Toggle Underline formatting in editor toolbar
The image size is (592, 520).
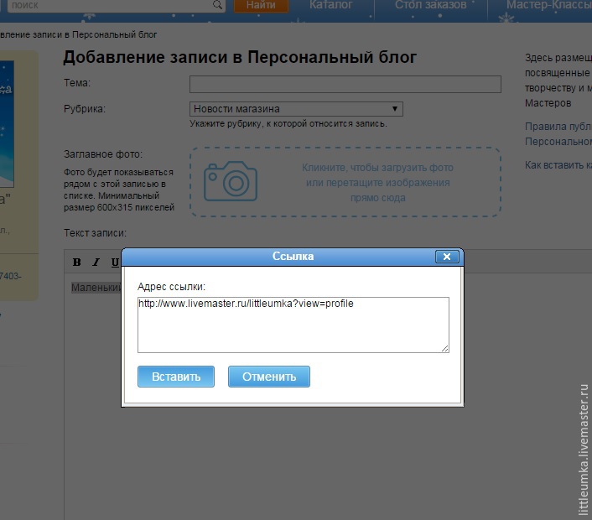coord(115,263)
